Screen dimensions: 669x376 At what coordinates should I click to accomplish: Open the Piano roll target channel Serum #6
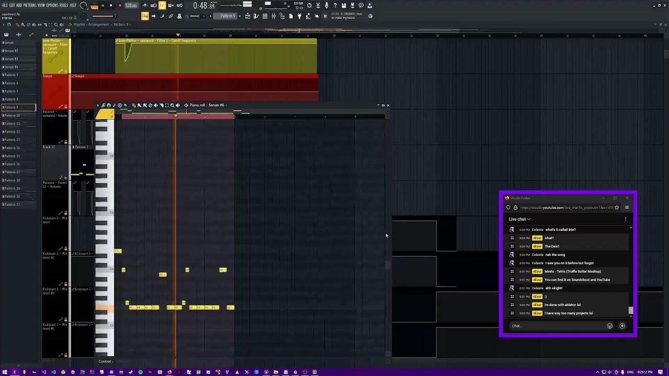(207, 105)
